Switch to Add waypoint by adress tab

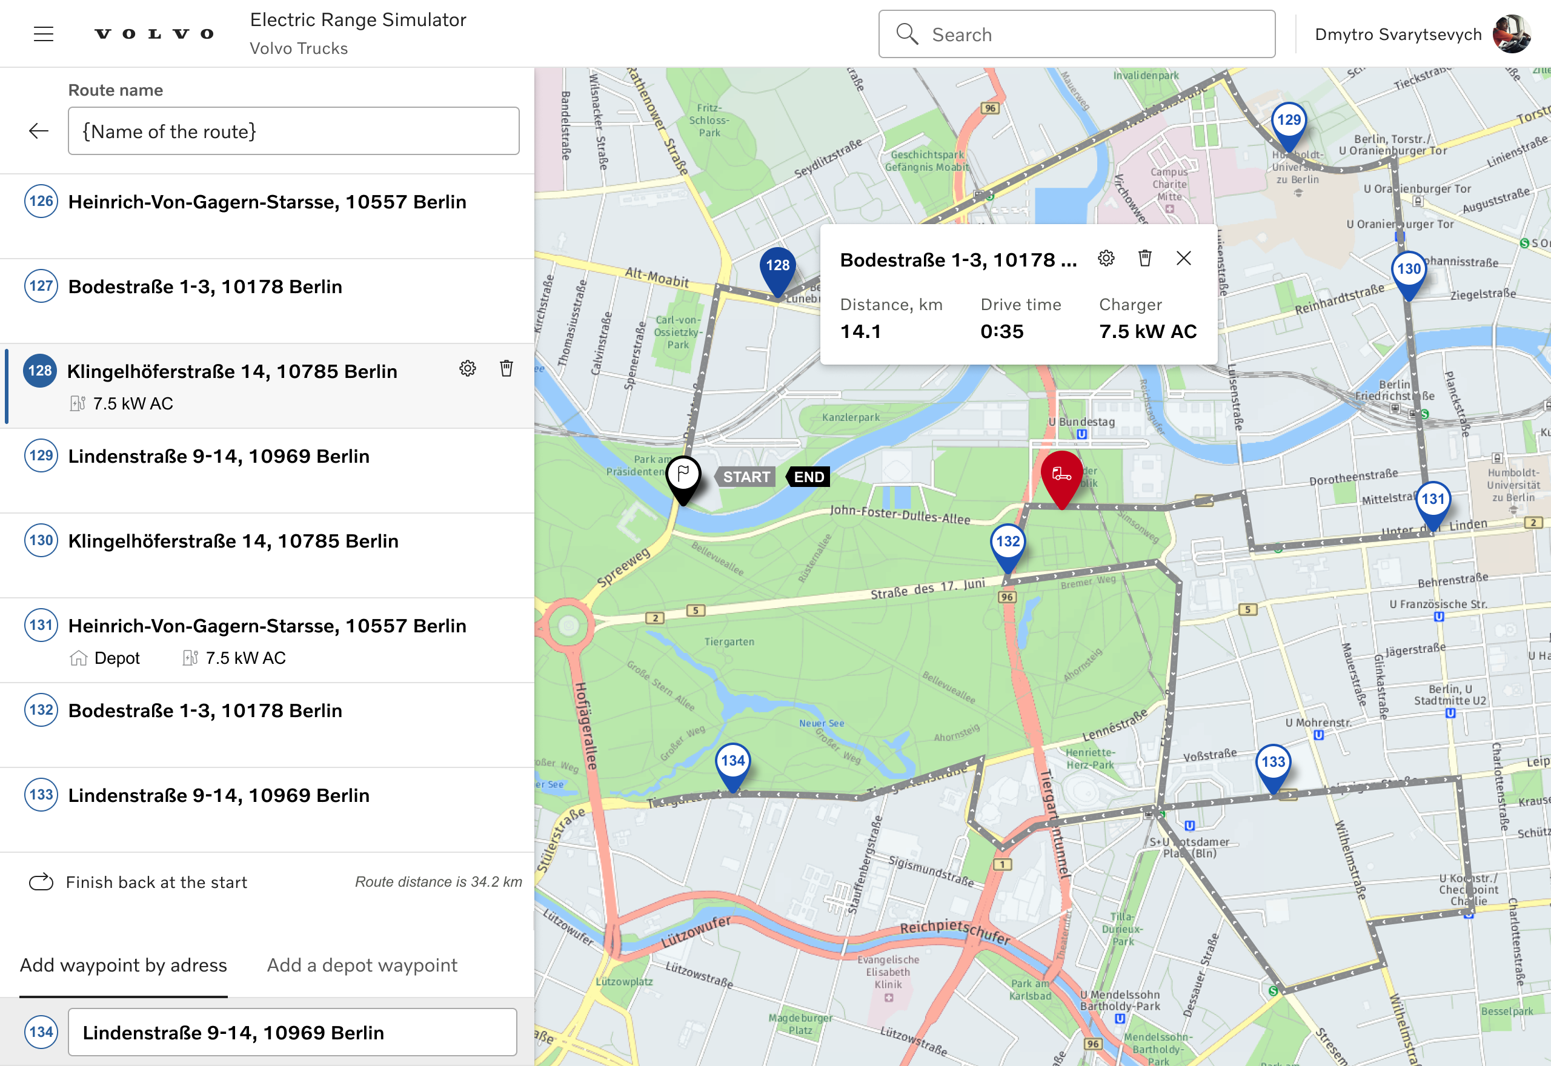[124, 965]
